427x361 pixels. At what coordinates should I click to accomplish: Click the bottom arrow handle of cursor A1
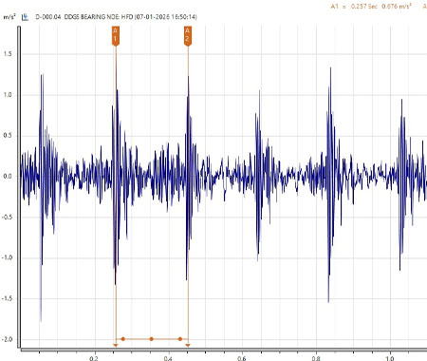(x=116, y=345)
